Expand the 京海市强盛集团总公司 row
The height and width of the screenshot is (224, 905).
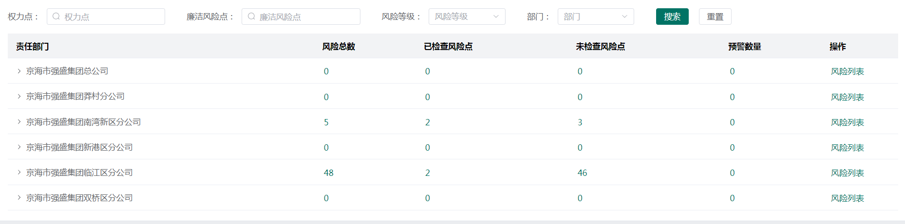point(19,71)
